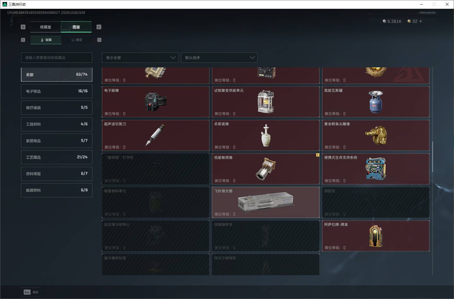Select the 黄金鳄鱼头雕像 golden statue image
The height and width of the screenshot is (299, 454).
coord(376,135)
